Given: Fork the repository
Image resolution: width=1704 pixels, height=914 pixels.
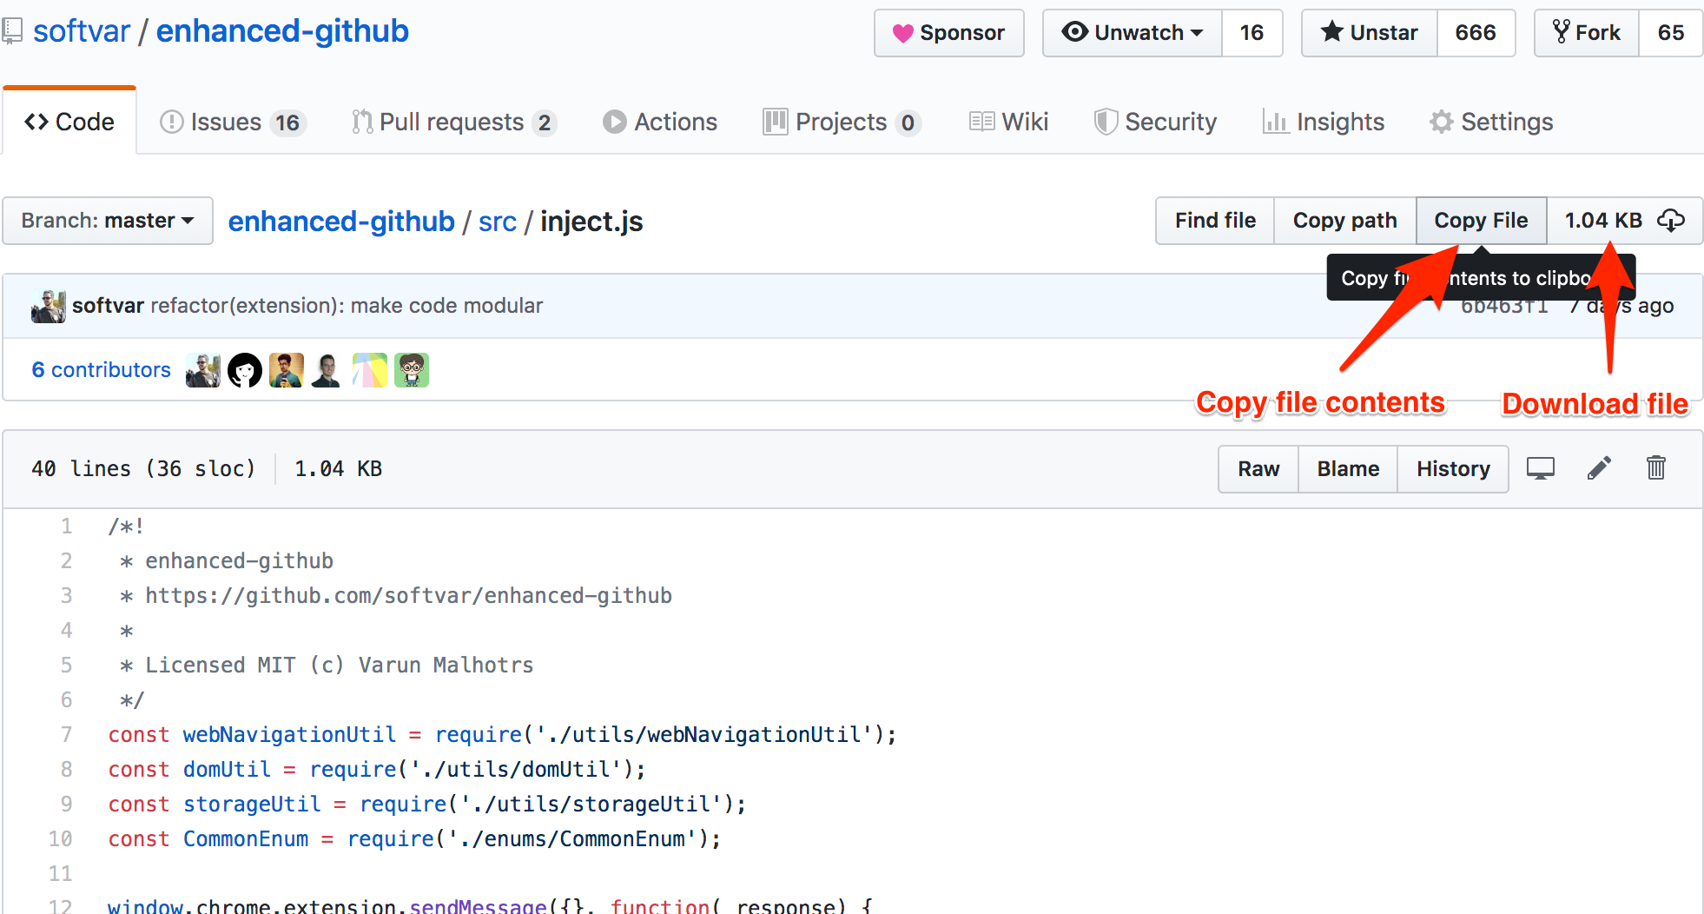Looking at the screenshot, I should (x=1586, y=33).
